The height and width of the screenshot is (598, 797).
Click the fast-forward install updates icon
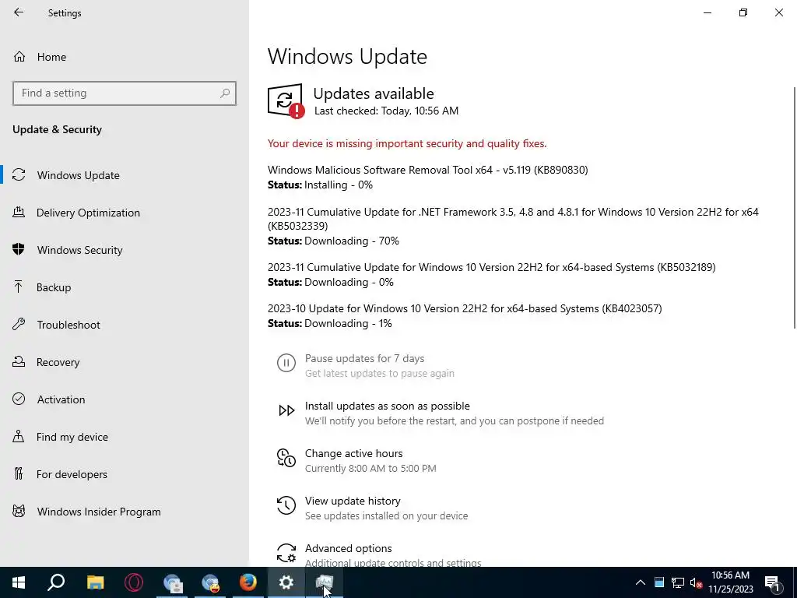[286, 410]
